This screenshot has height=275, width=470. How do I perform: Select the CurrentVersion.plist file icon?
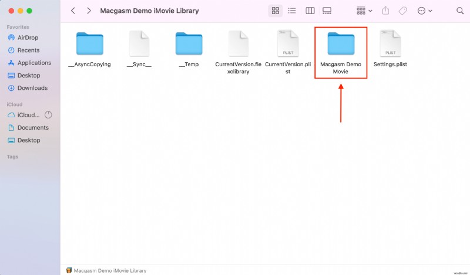tap(288, 43)
